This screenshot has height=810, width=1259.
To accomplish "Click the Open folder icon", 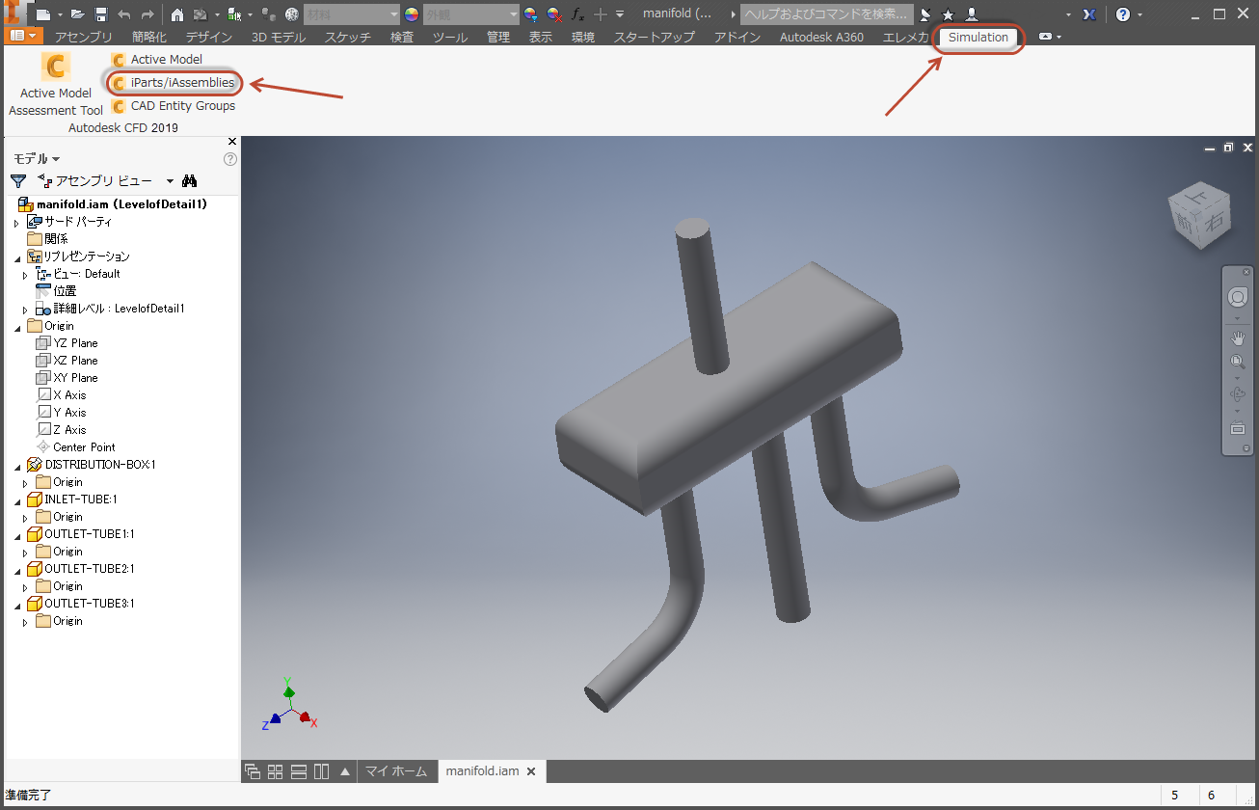I will coord(78,14).
